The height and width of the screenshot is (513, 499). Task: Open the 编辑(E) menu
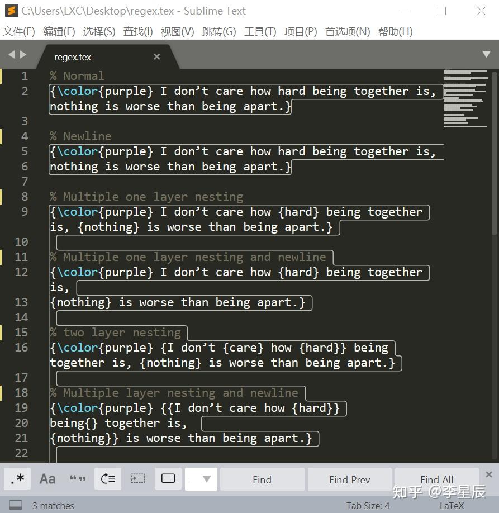tap(59, 32)
